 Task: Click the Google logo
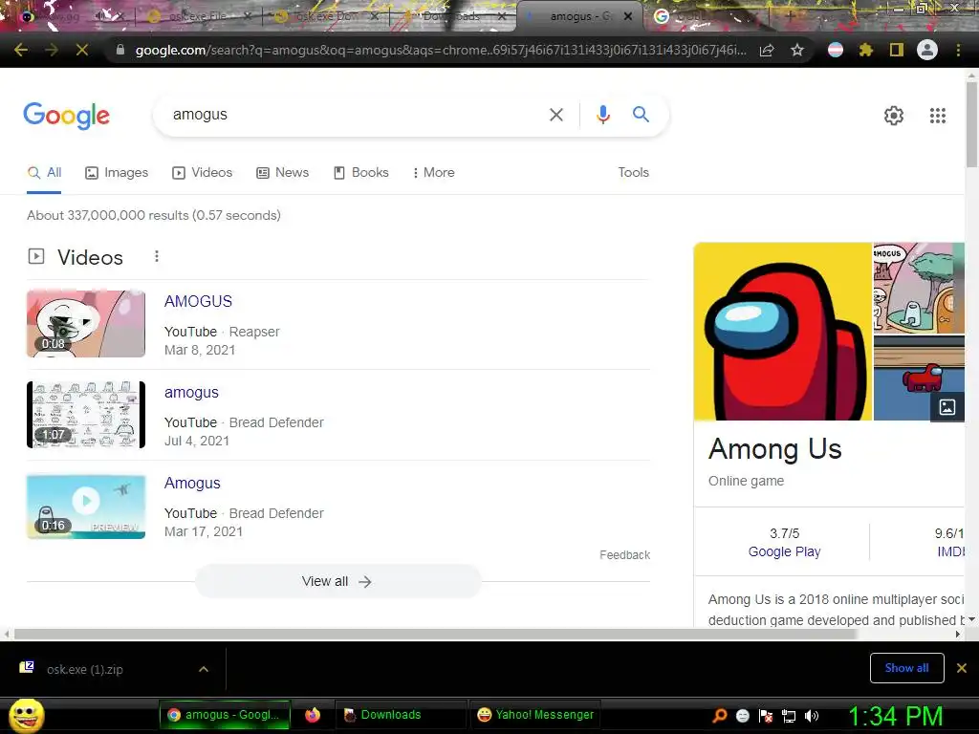coord(66,116)
